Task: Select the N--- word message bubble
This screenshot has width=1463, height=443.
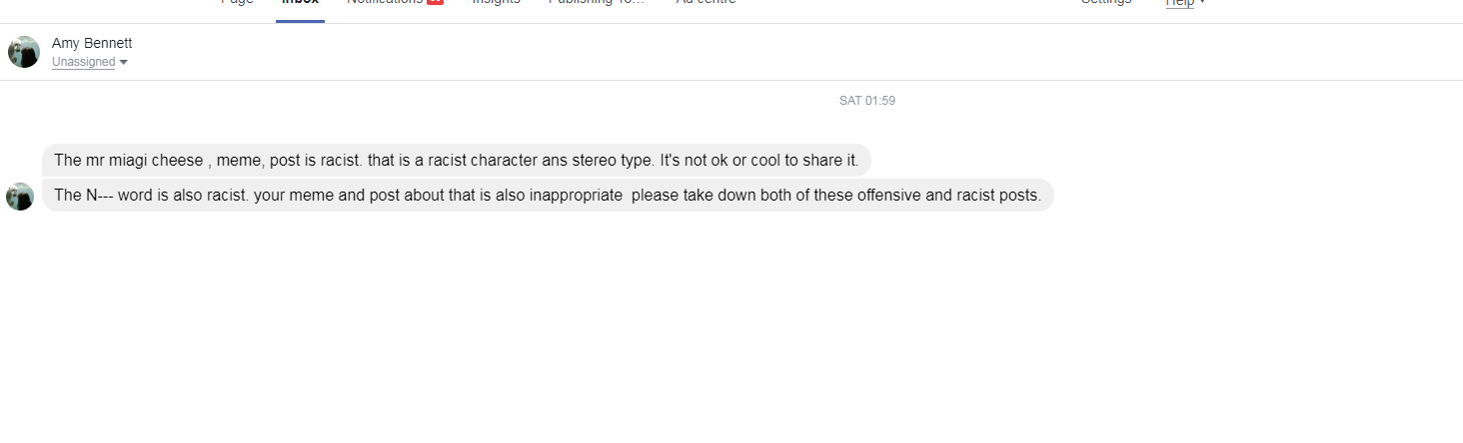Action: tap(548, 195)
